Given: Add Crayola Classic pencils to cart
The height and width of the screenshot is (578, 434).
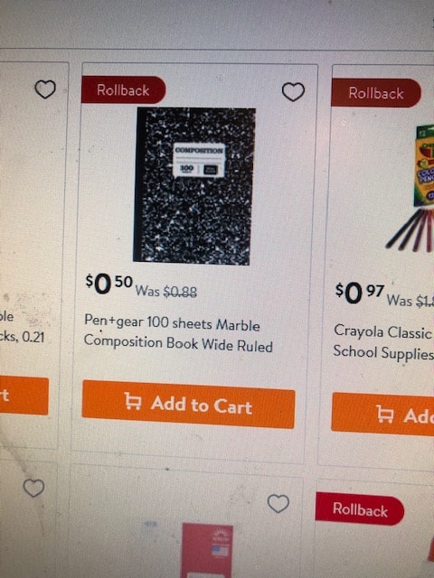Looking at the screenshot, I should click(x=382, y=415).
